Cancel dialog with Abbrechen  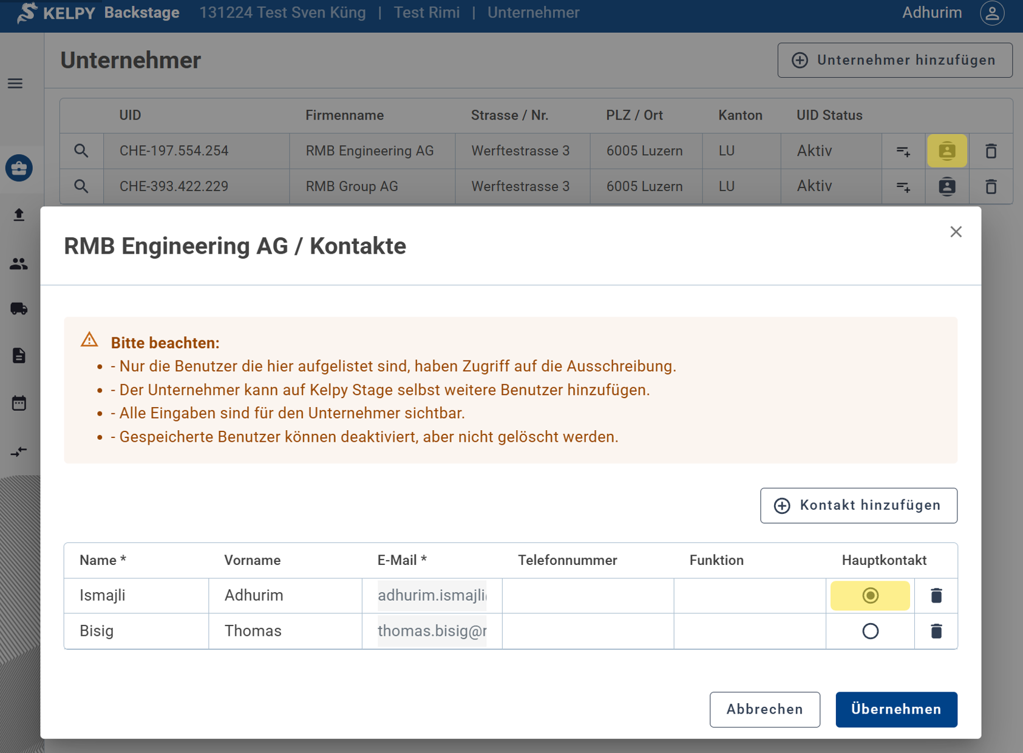[x=764, y=709]
